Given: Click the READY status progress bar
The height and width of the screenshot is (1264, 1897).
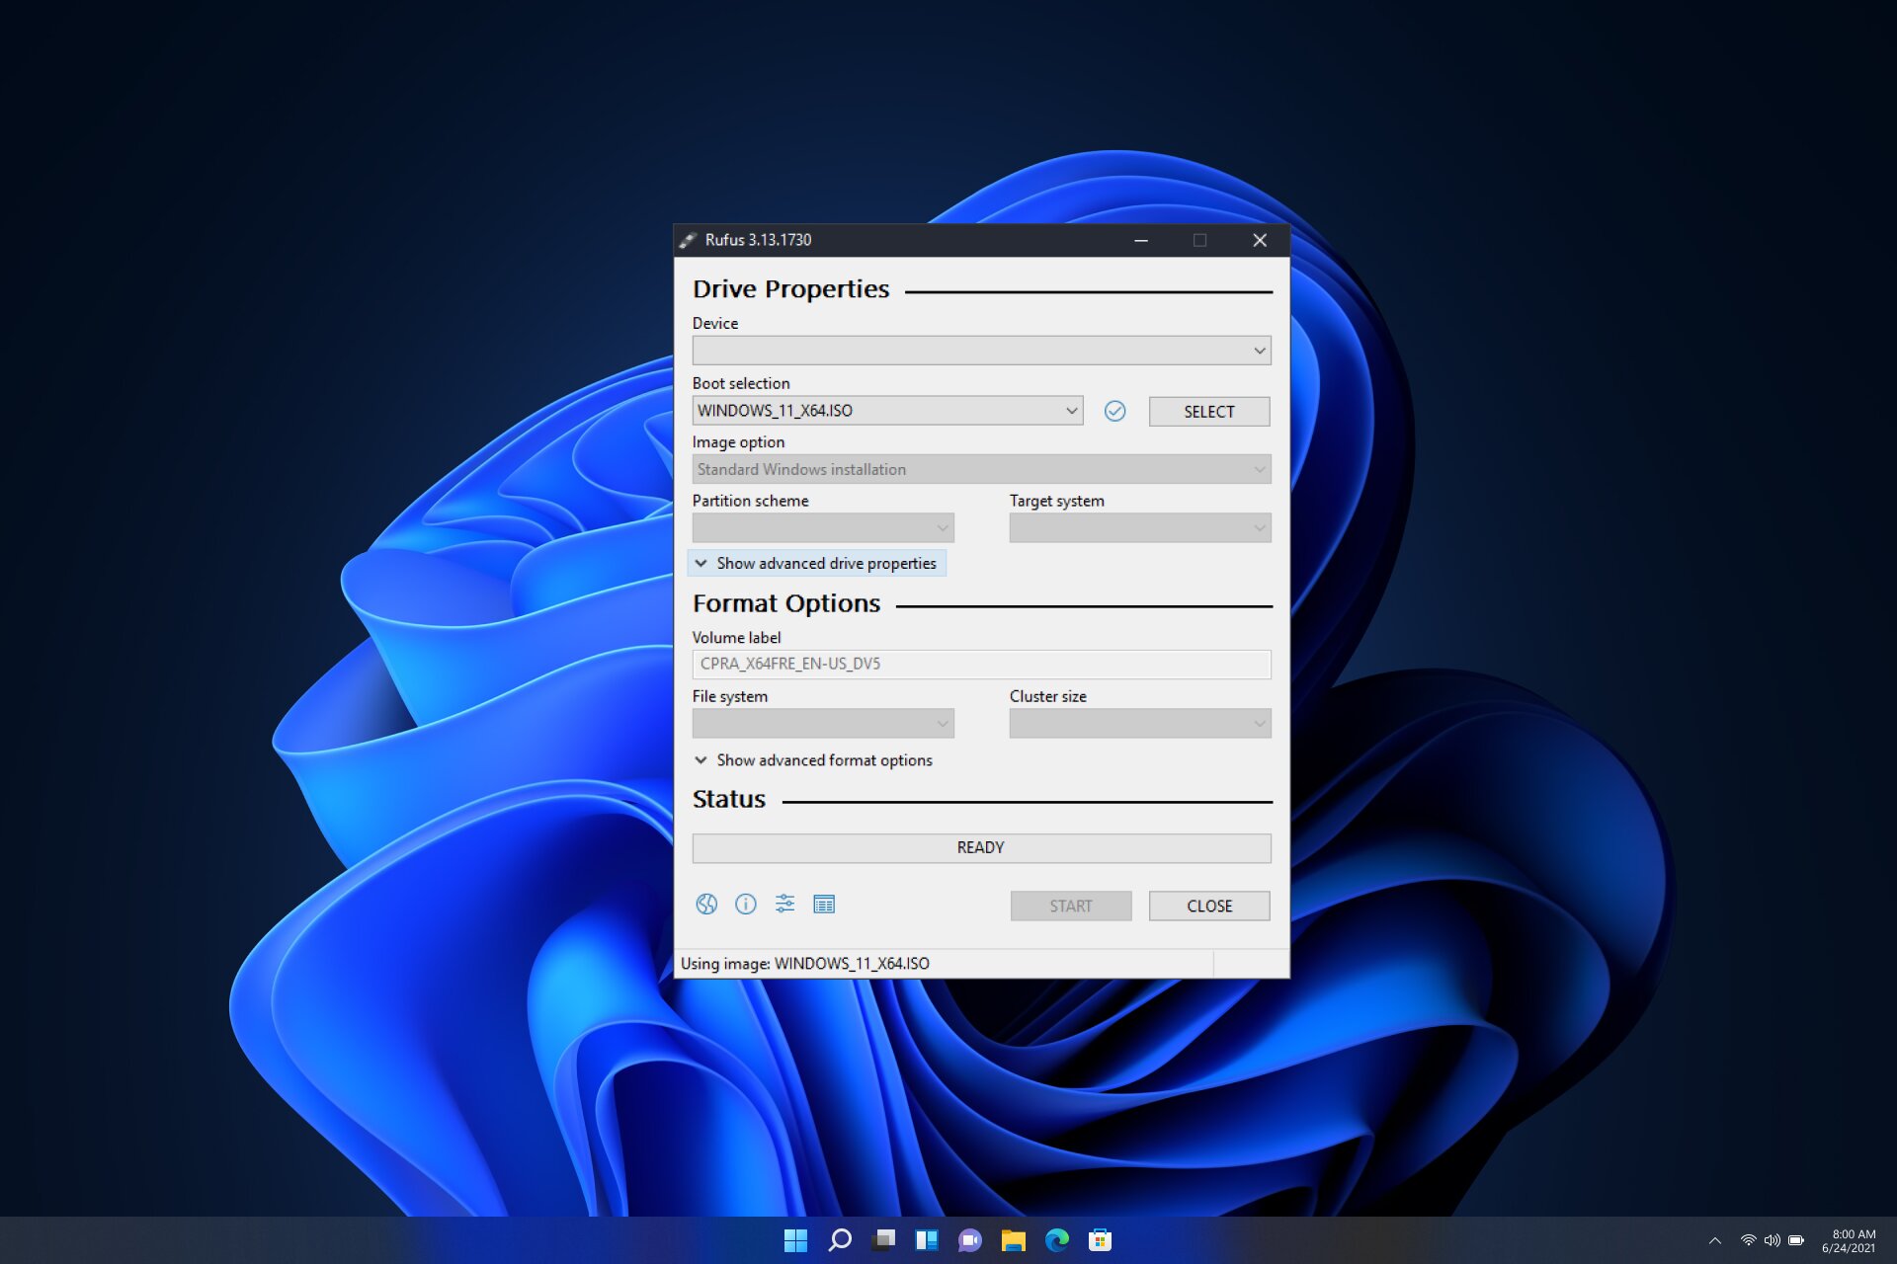Looking at the screenshot, I should tap(981, 847).
